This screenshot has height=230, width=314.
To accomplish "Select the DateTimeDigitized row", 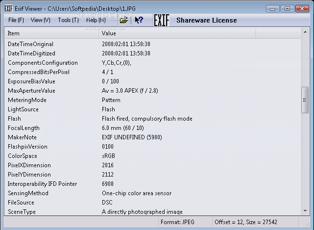I will [153, 53].
